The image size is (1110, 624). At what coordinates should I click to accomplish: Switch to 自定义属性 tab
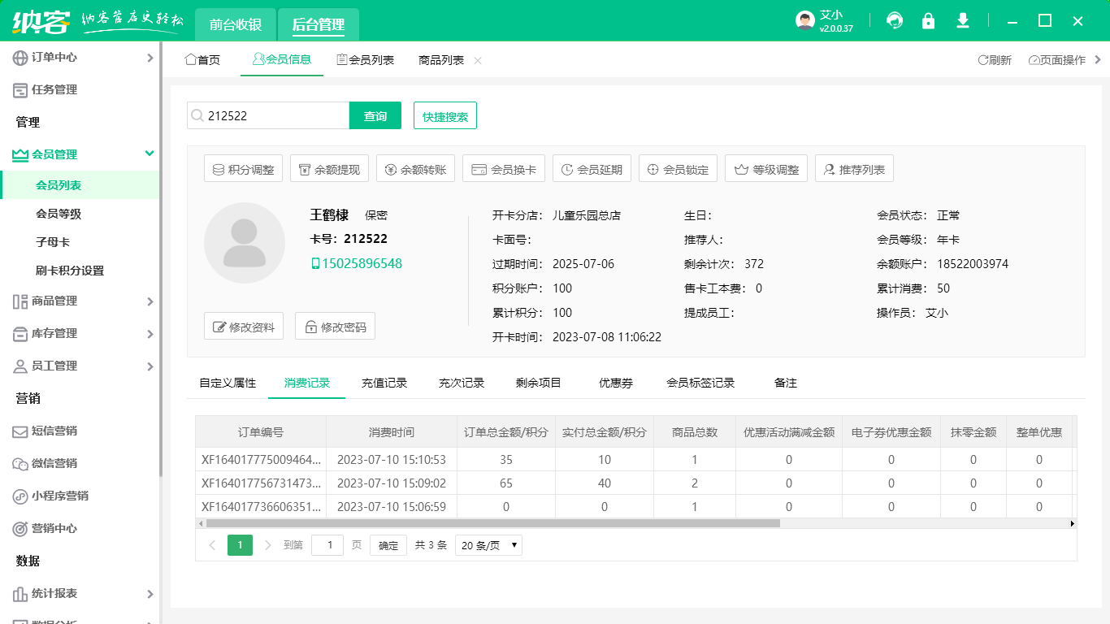[228, 383]
